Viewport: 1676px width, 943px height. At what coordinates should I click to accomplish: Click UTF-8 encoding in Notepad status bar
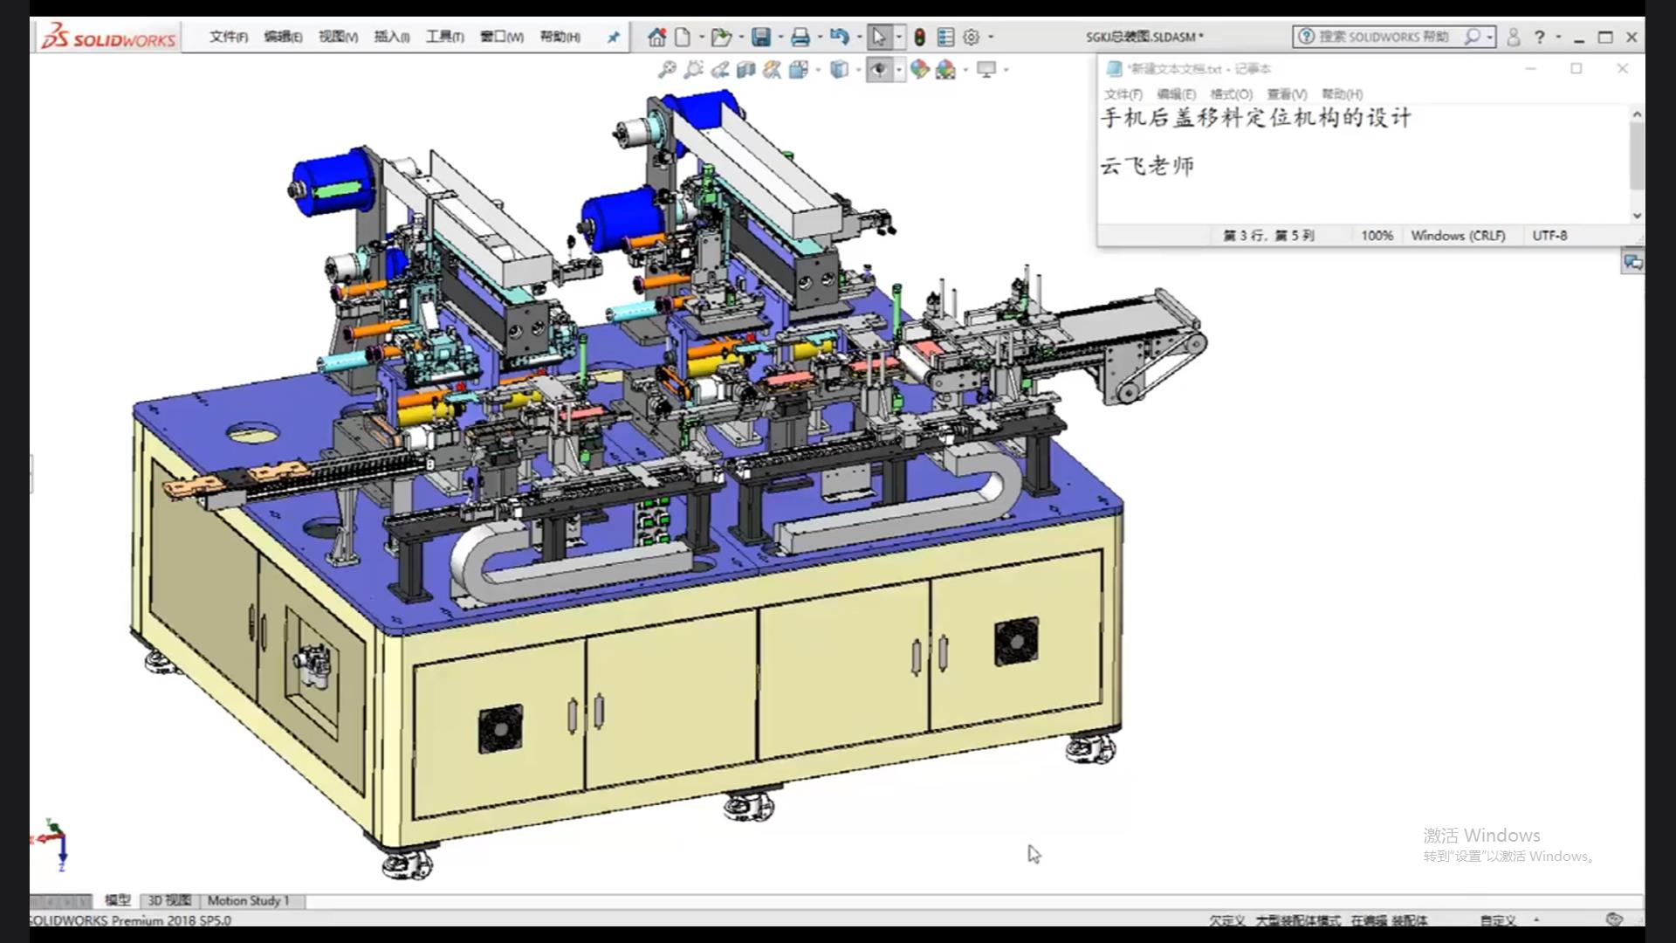(1549, 236)
